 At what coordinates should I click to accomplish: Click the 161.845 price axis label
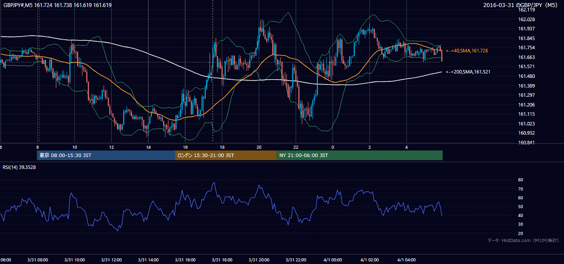coord(526,38)
